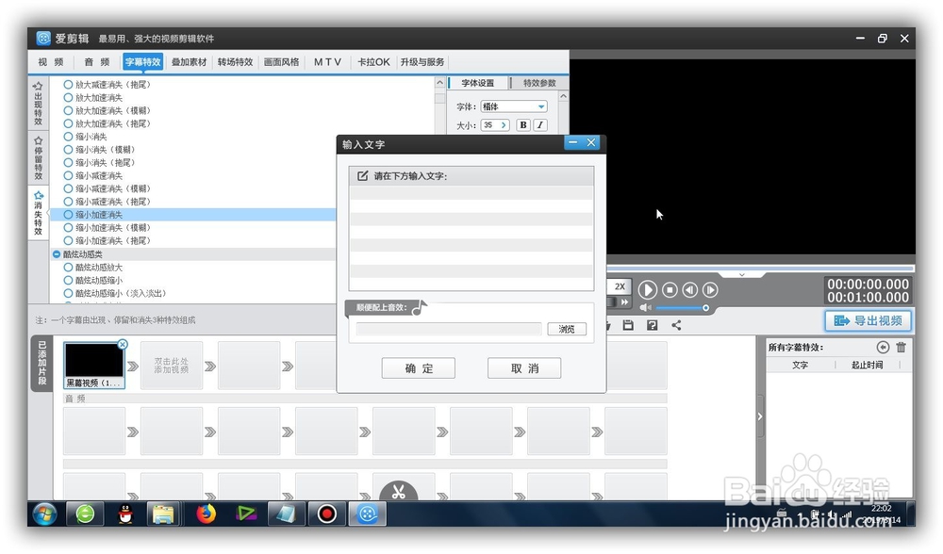Confirm with the 确定 button

click(419, 368)
